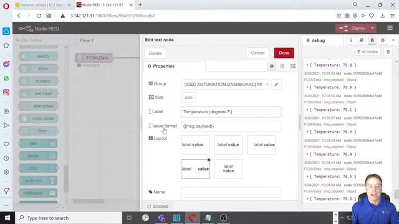The height and width of the screenshot is (224, 399).
Task: Open node properties gear tab
Action: click(x=272, y=67)
